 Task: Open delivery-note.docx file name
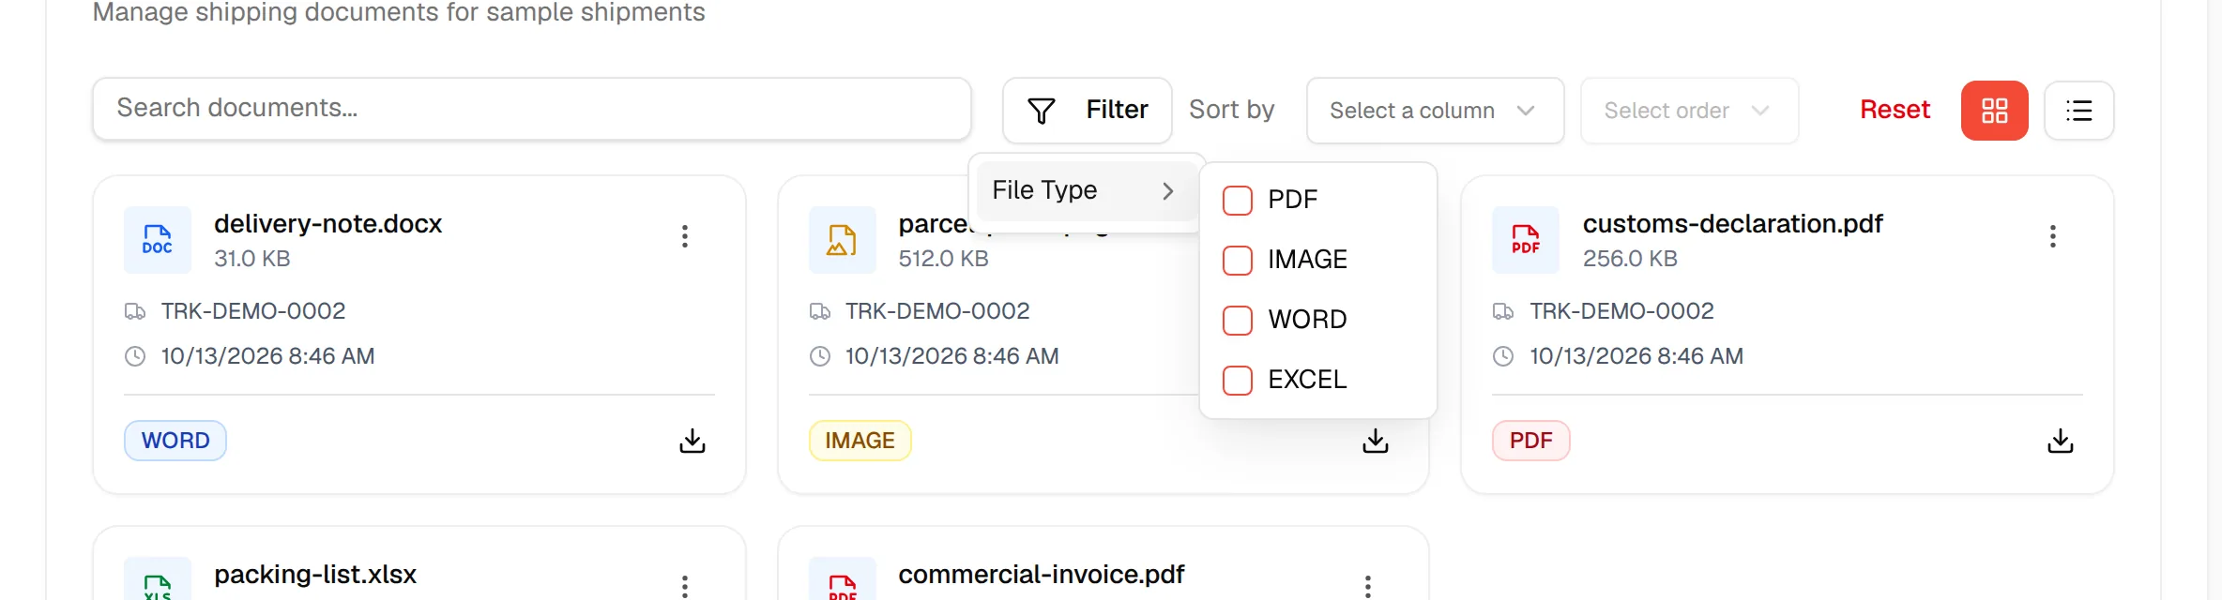pyautogui.click(x=327, y=224)
